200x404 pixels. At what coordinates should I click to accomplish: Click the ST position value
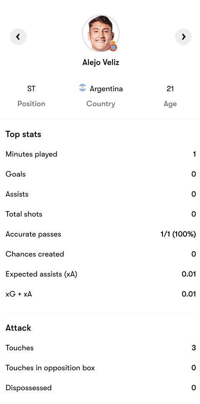(x=31, y=89)
